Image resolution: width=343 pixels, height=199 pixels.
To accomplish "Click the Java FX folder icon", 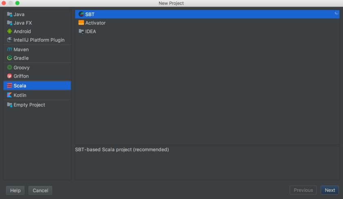I will pos(9,23).
